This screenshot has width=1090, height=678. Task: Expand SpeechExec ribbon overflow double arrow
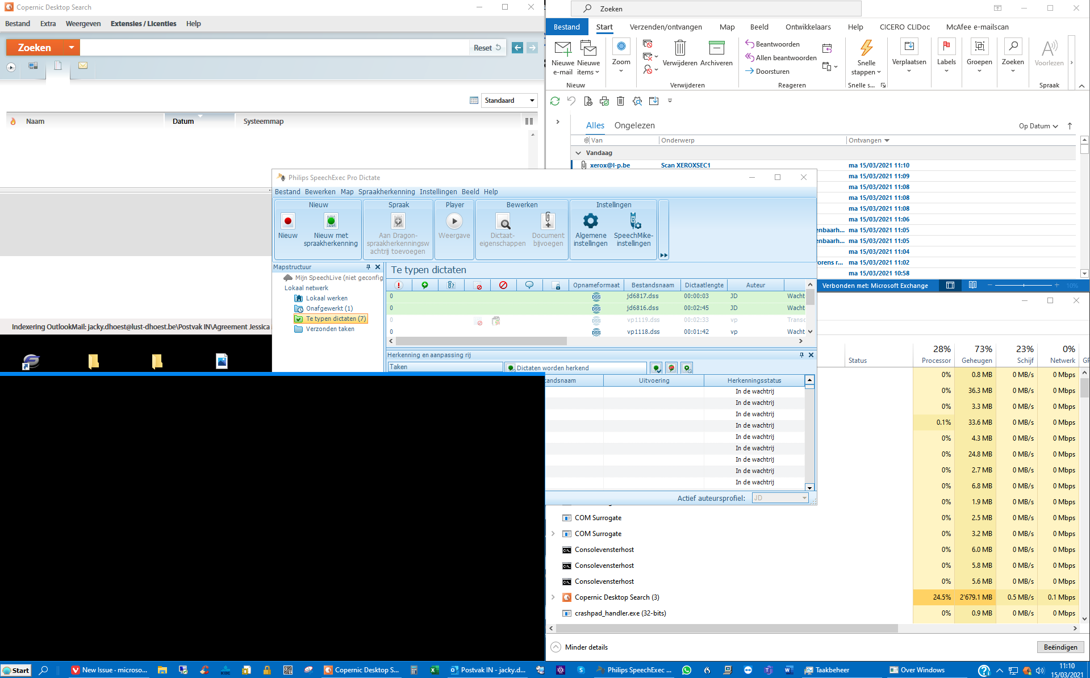click(663, 256)
